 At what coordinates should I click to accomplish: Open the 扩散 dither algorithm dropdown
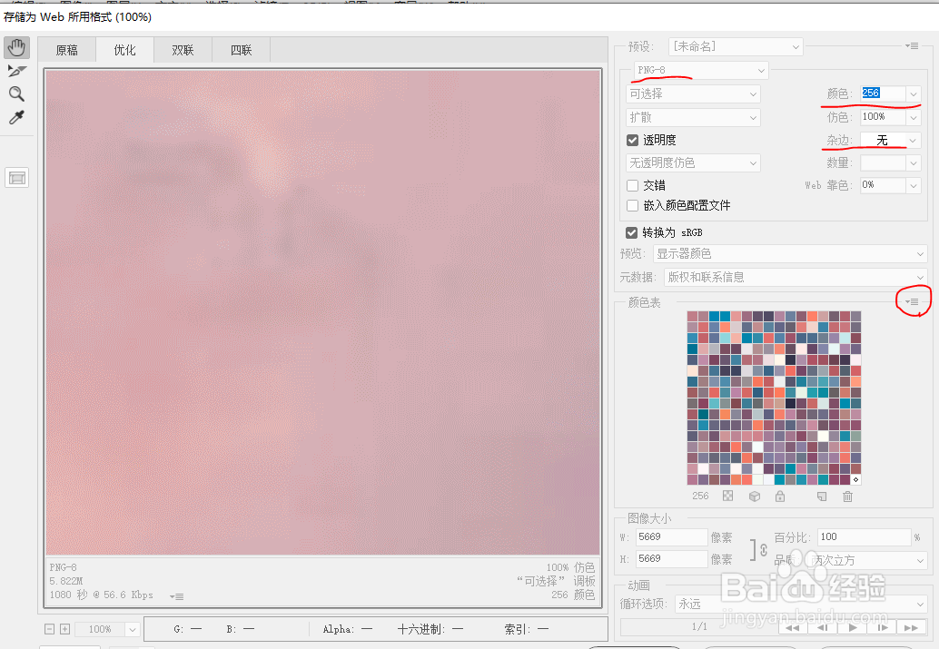[693, 117]
